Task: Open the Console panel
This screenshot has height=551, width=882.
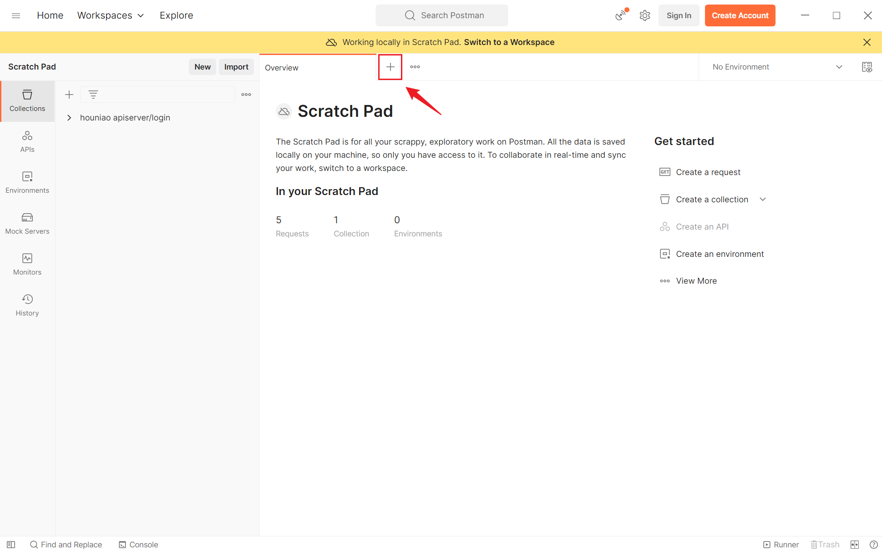Action: 138,545
